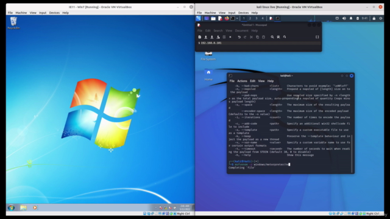Open terminal Edit menu

(252, 81)
